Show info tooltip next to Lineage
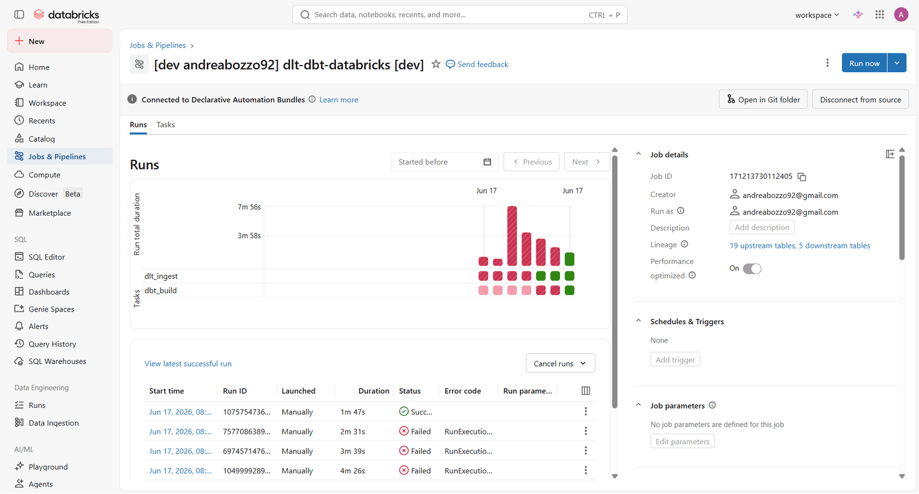The image size is (919, 494). coord(684,244)
